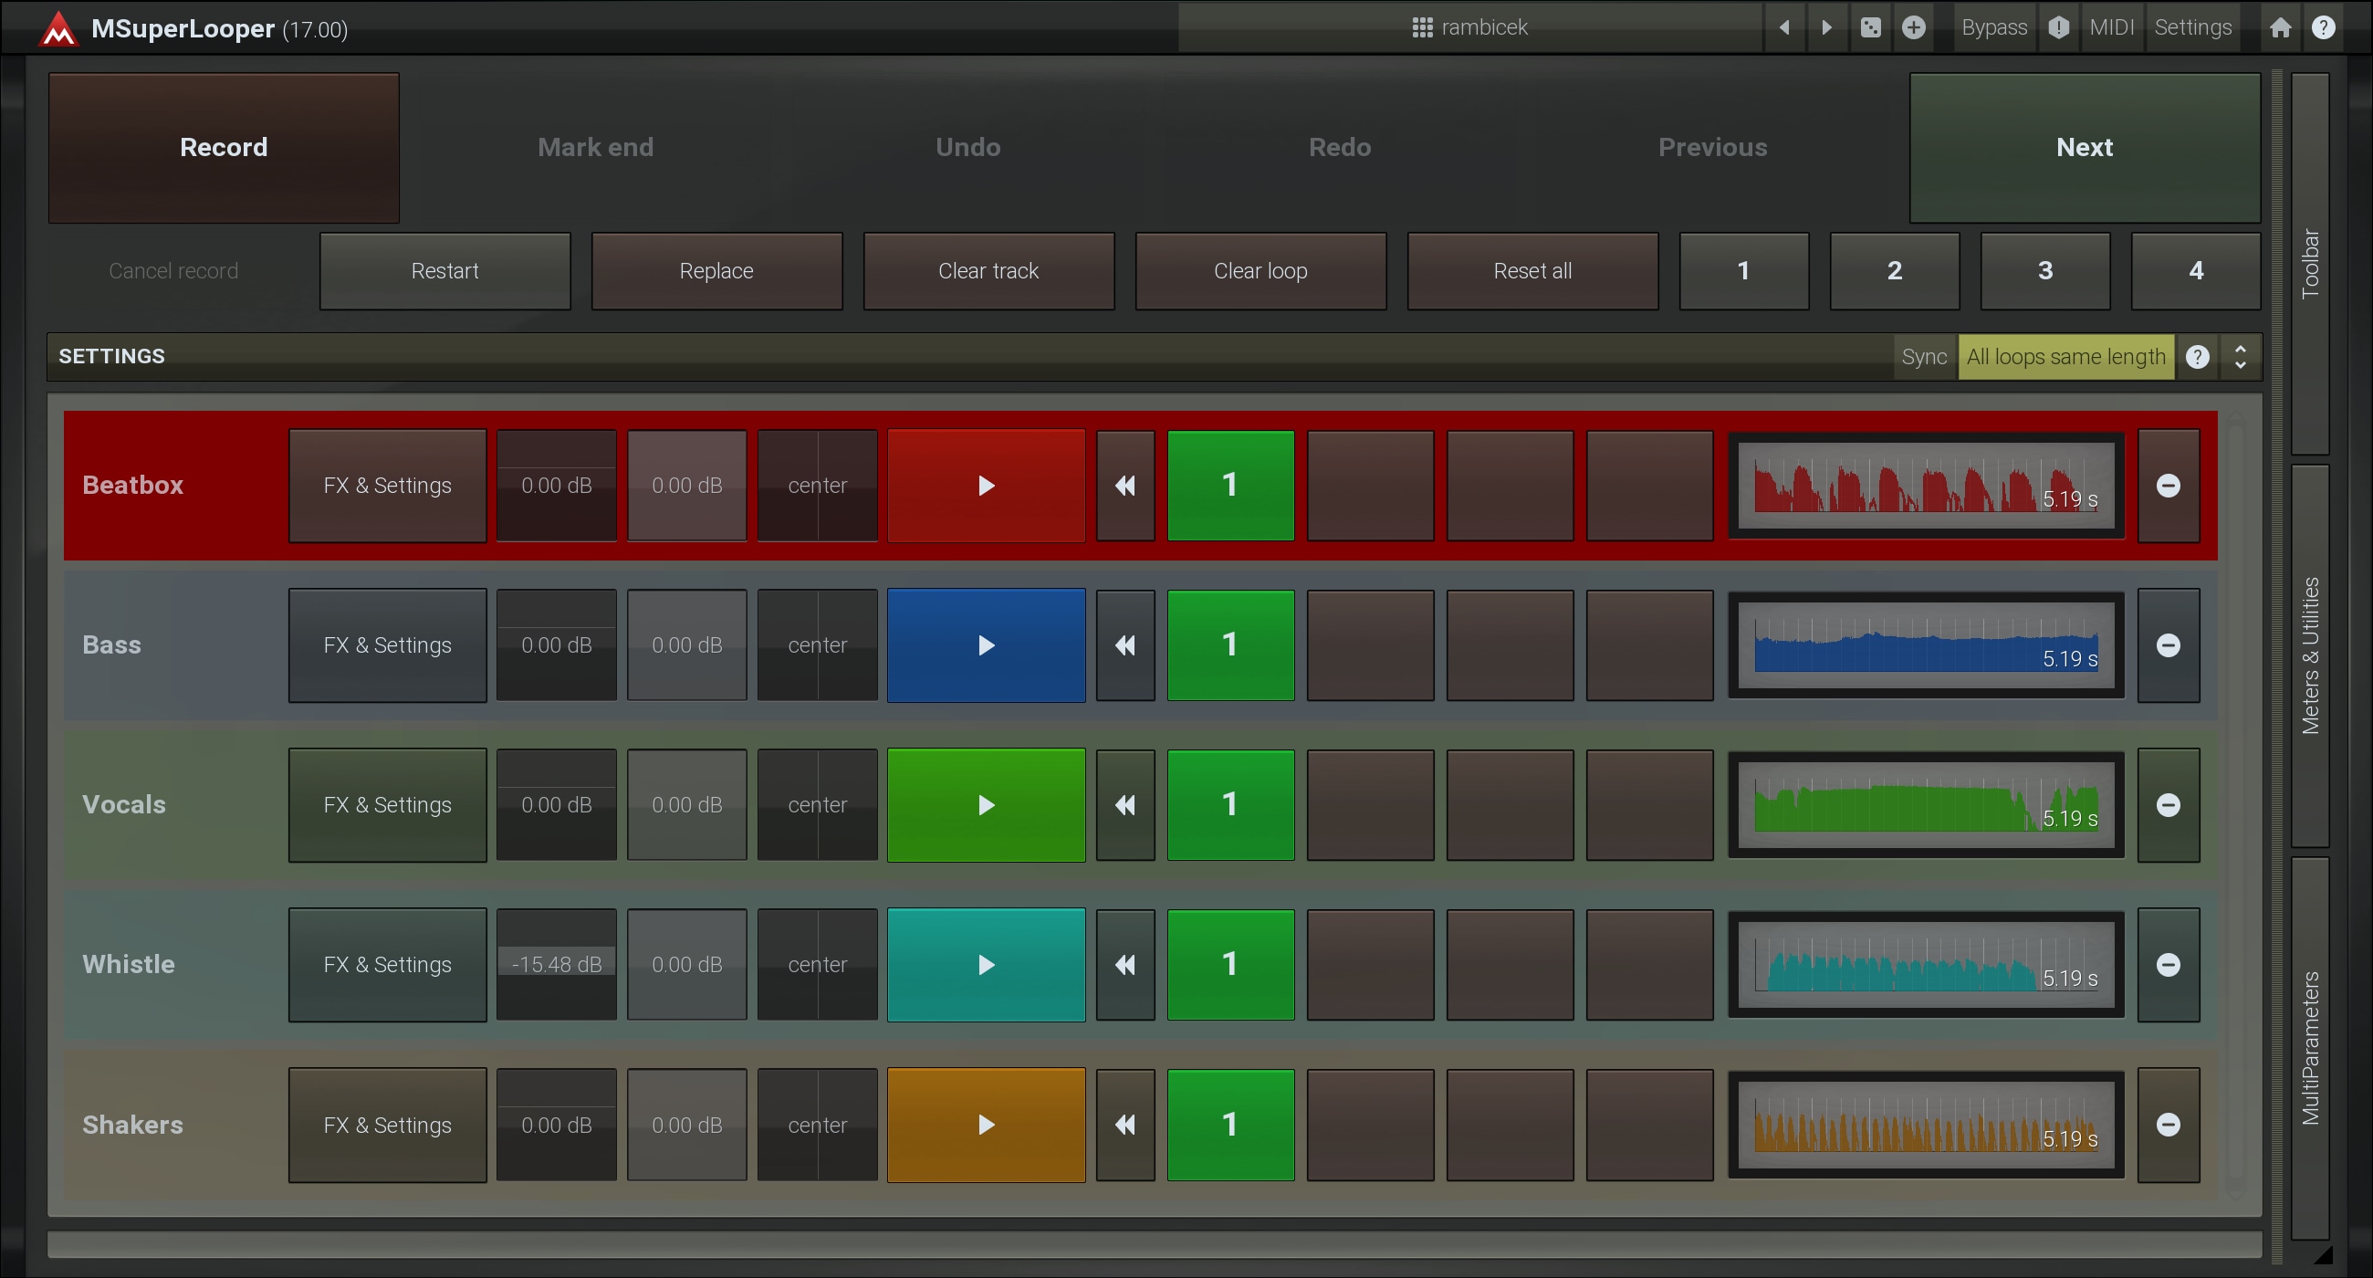The height and width of the screenshot is (1278, 2373).
Task: Click the hexagon exclamation icon near Bypass
Action: (2059, 27)
